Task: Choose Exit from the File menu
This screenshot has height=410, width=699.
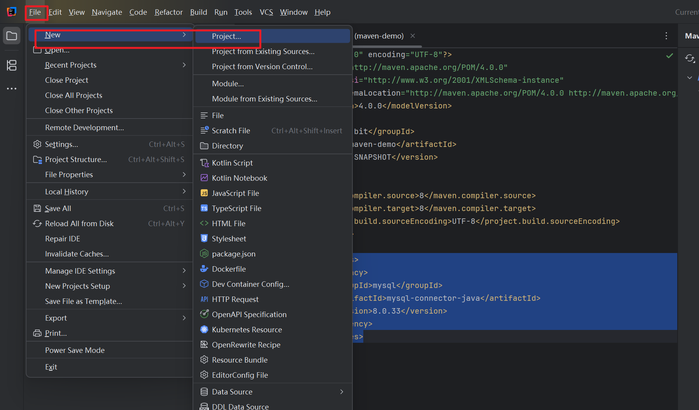Action: click(110, 367)
